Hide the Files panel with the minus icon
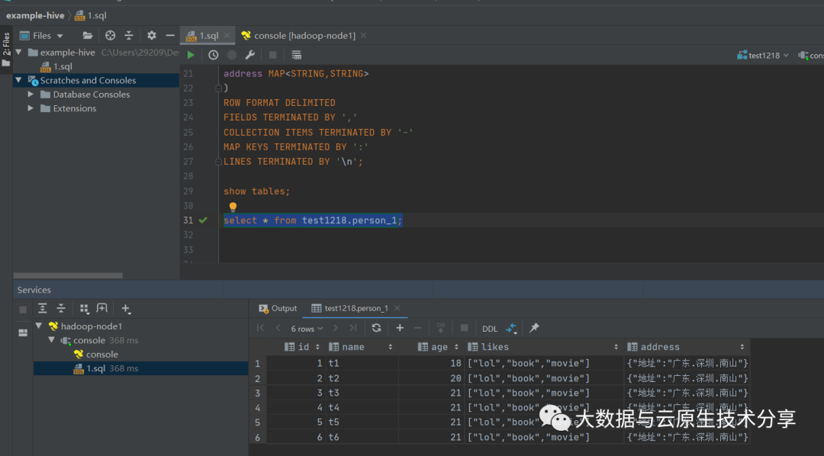The height and width of the screenshot is (456, 824). 169,36
